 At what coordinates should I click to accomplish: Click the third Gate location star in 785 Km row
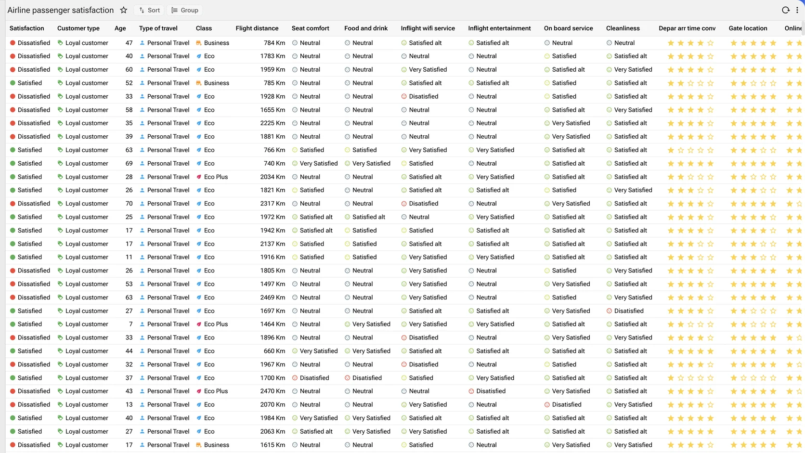click(753, 83)
